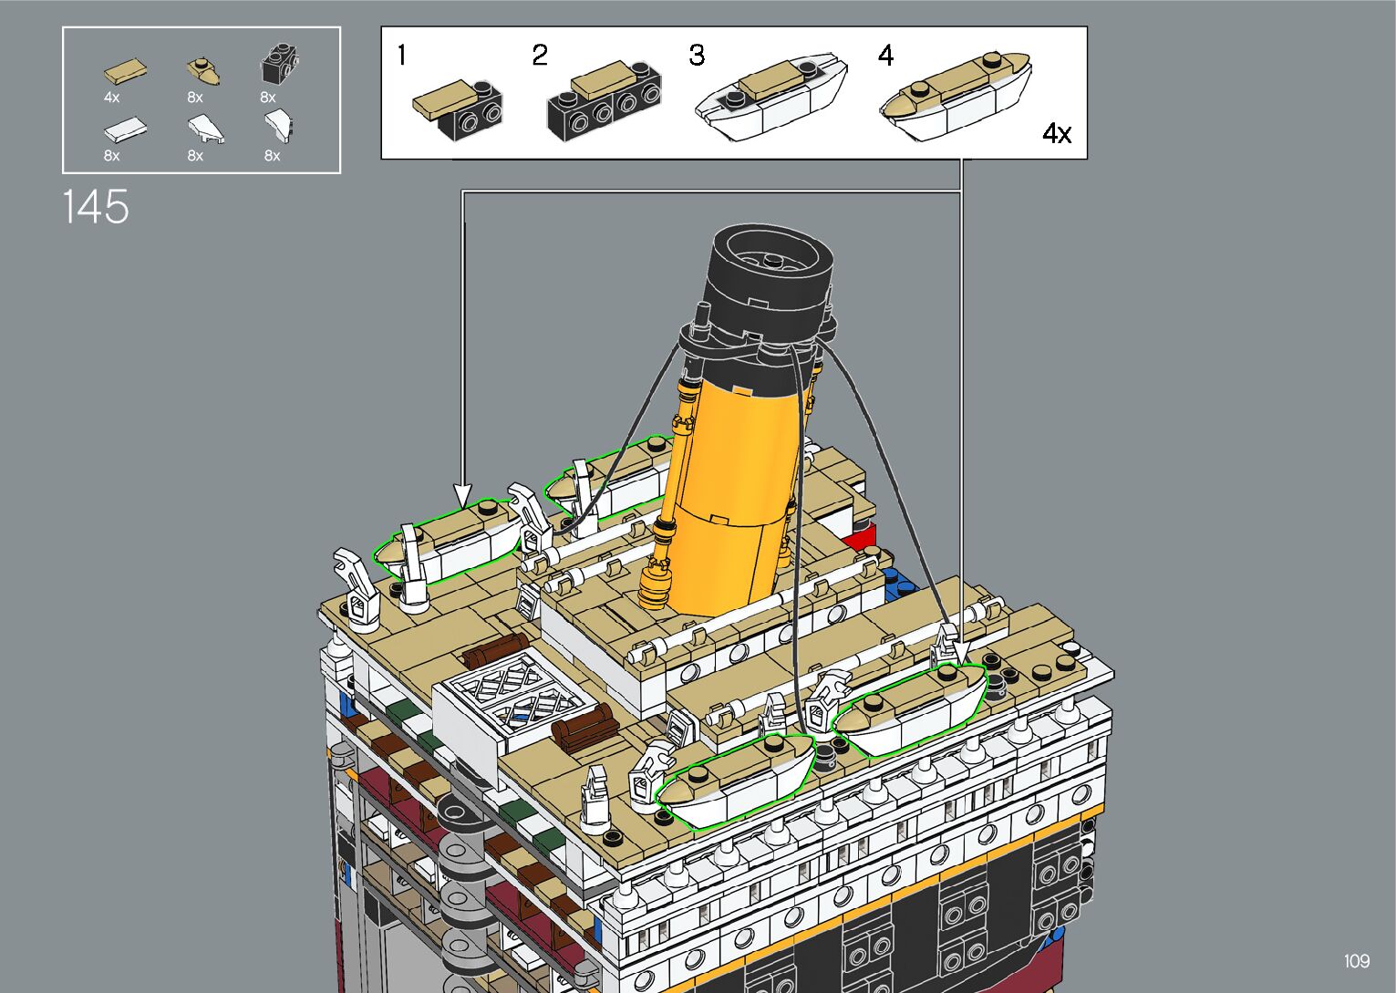This screenshot has height=993, width=1396.
Task: Click the step number 145
Action: tap(96, 208)
